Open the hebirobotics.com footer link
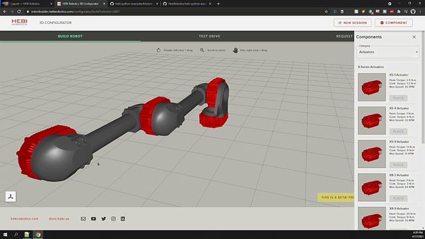The image size is (425, 239). click(x=25, y=218)
